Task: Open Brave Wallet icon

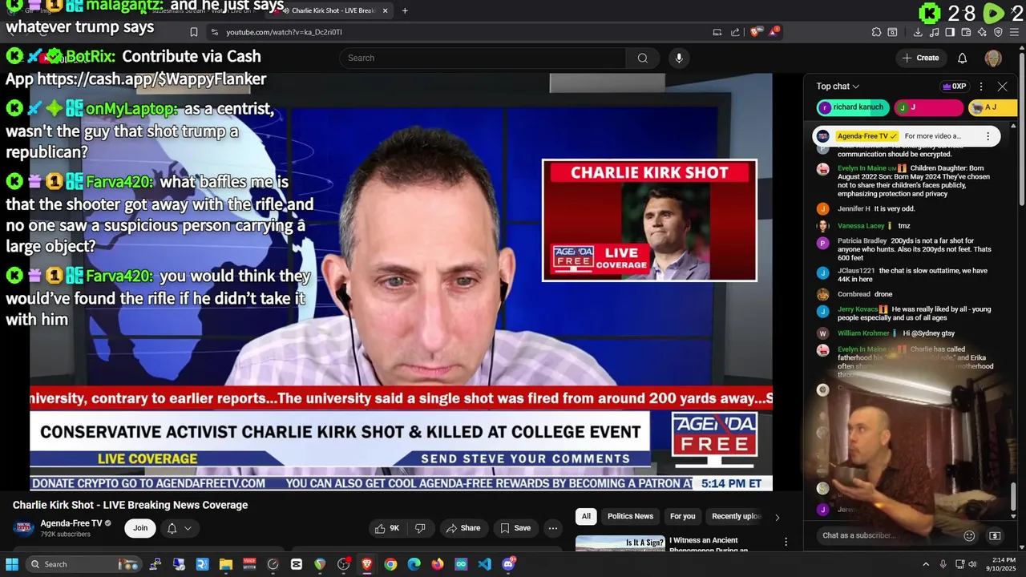Action: (x=966, y=32)
